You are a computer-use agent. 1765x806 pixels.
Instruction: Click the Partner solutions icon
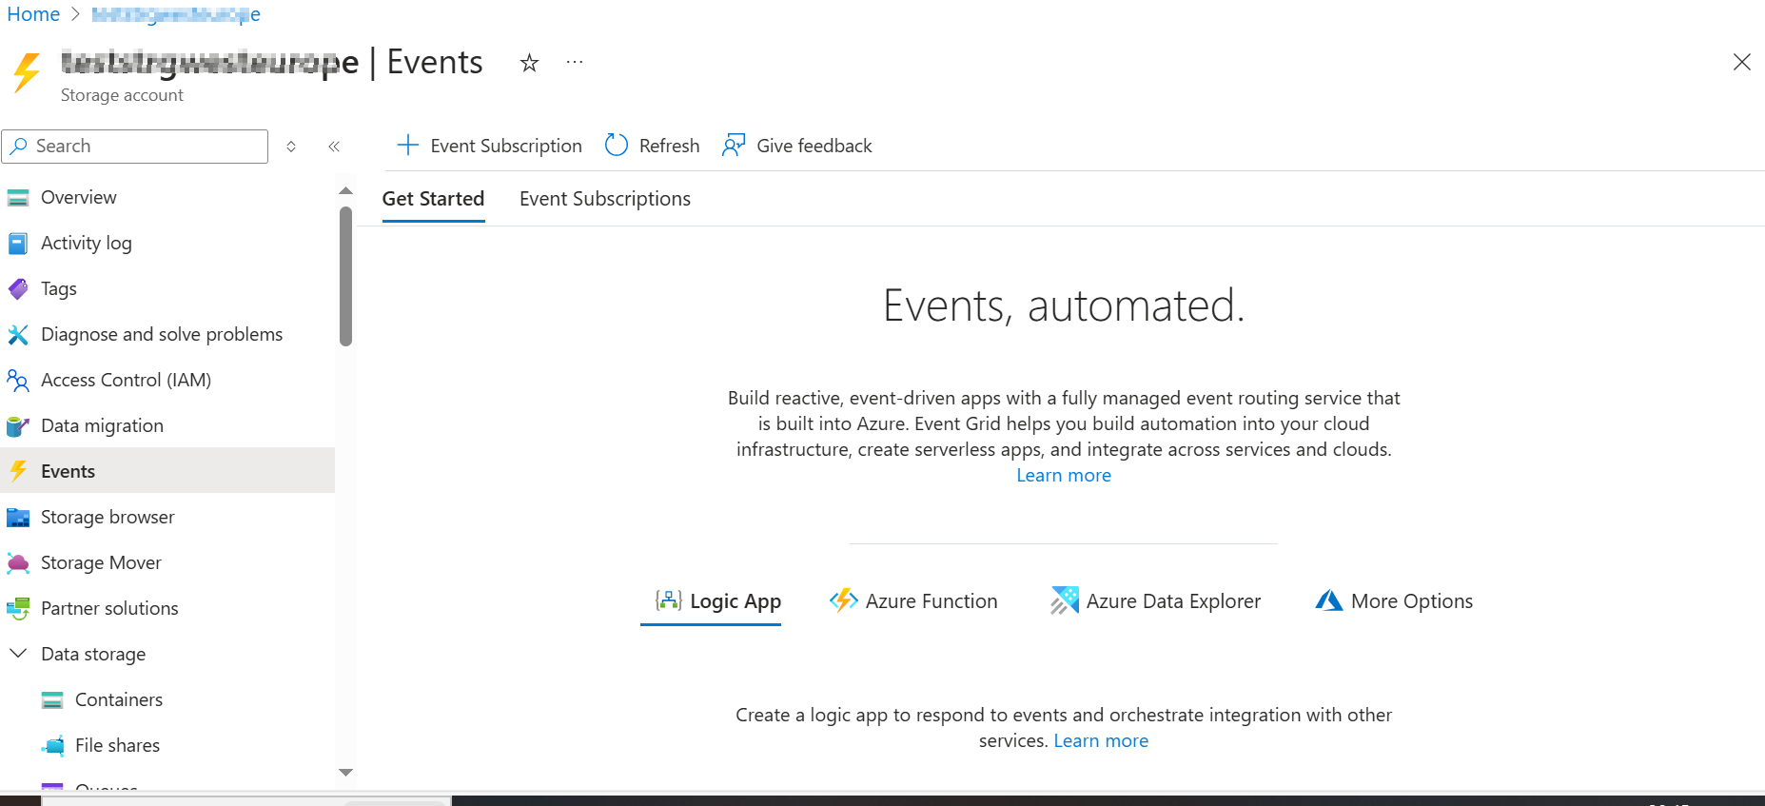[x=18, y=609]
